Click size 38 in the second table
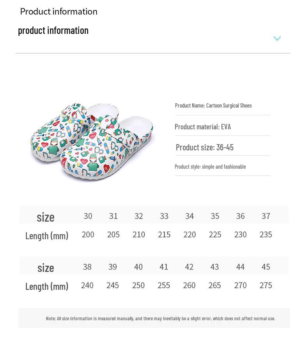The height and width of the screenshot is (344, 308). (x=87, y=267)
